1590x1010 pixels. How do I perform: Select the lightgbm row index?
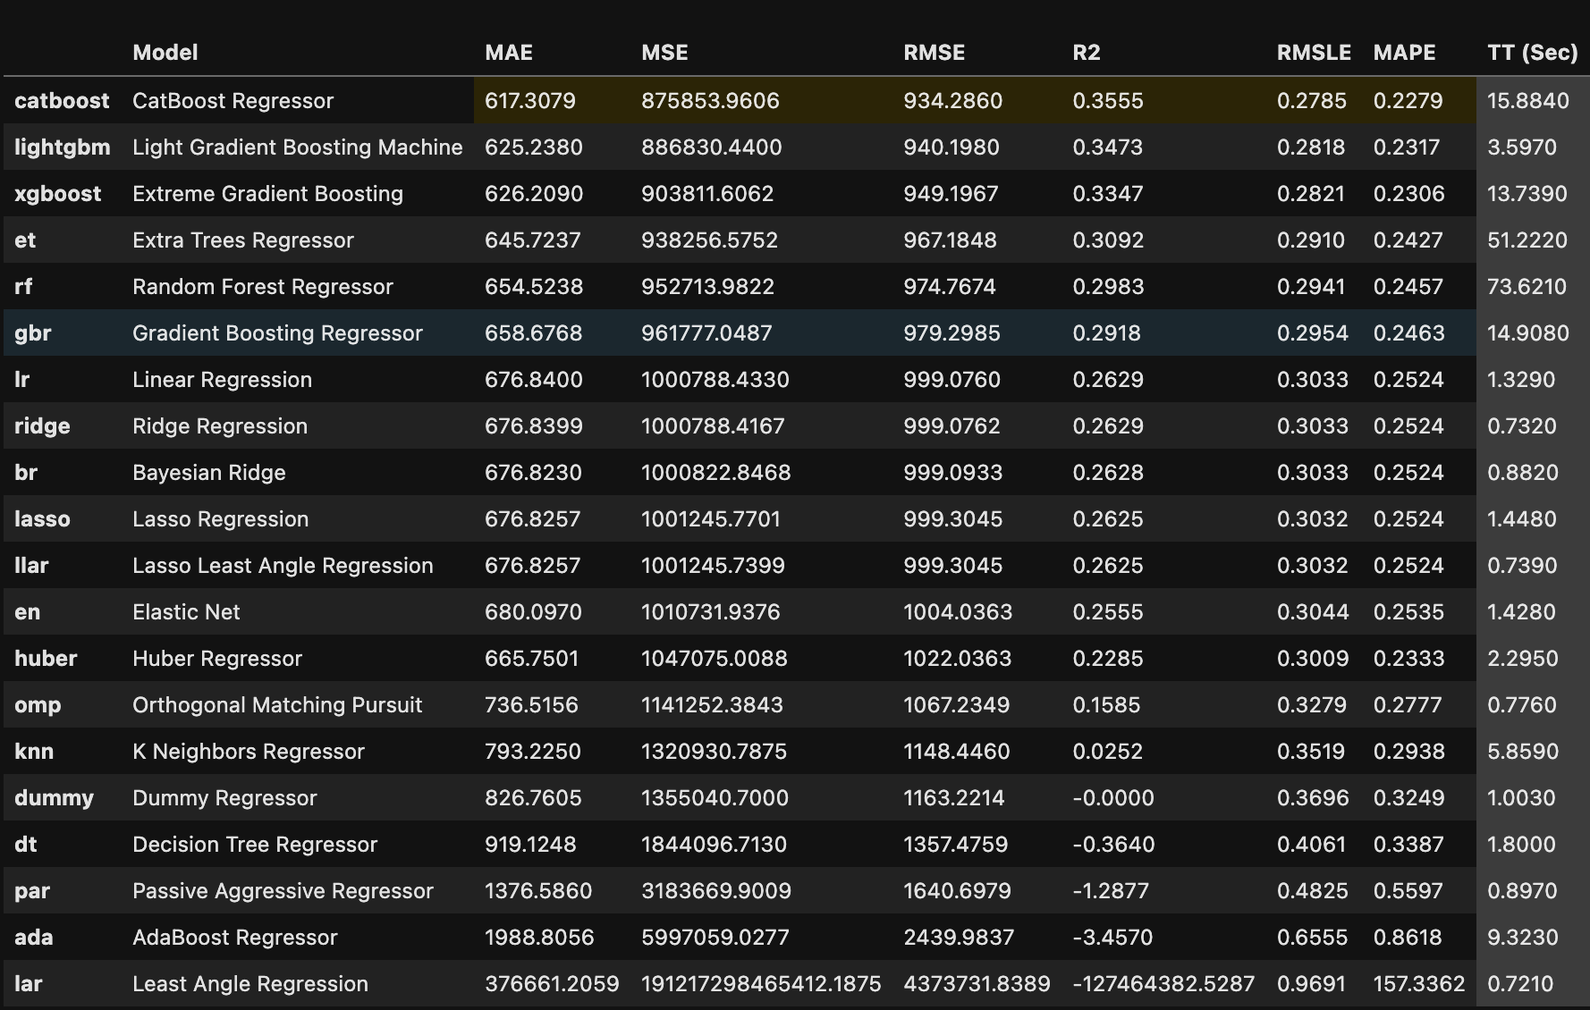coord(63,147)
